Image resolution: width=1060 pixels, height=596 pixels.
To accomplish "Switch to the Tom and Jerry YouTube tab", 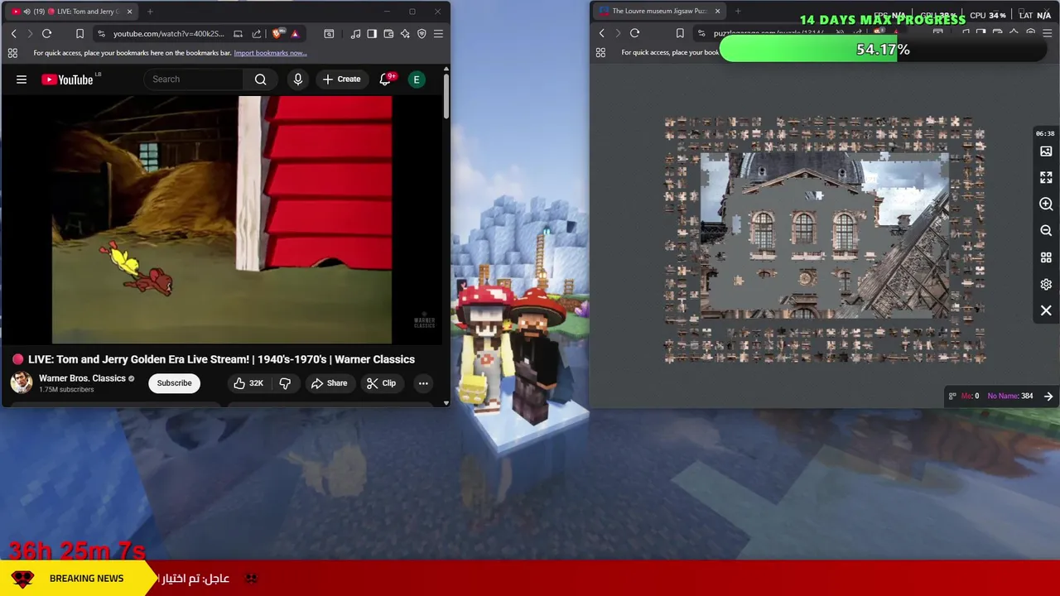I will (x=72, y=12).
